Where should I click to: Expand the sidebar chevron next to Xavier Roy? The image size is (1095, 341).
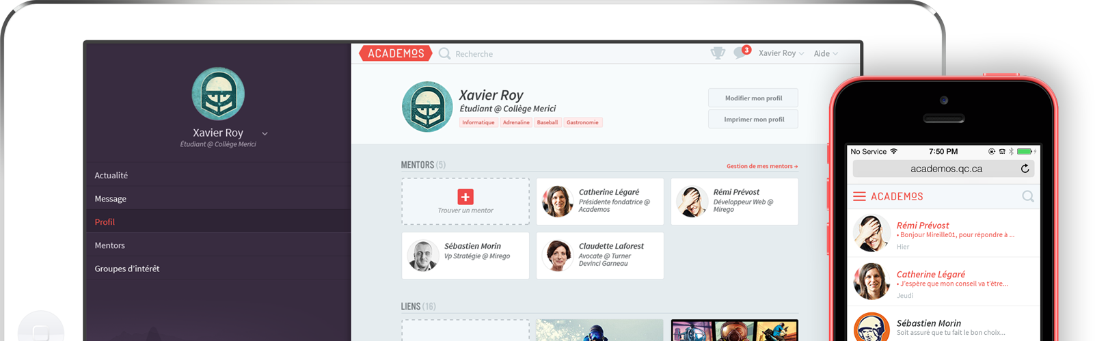pyautogui.click(x=265, y=133)
